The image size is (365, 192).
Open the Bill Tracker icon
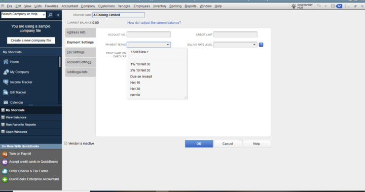tap(6, 92)
